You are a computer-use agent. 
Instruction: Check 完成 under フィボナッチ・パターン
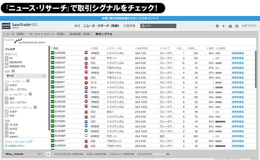point(7,116)
